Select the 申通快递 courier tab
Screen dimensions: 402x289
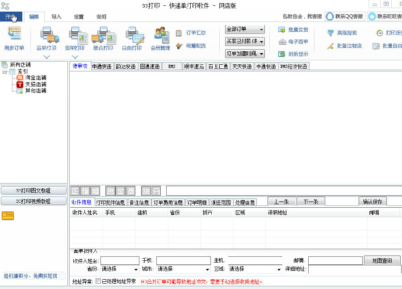point(102,67)
